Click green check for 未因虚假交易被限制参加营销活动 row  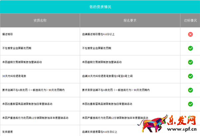[x=190, y=62]
